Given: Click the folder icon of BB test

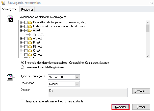Looking at the screenshot, I should (x=30, y=47).
